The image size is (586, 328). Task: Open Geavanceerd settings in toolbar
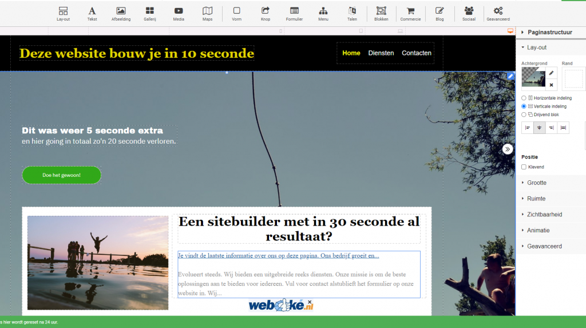coord(498,14)
